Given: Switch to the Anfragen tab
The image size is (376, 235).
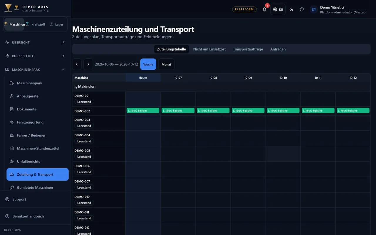Looking at the screenshot, I should point(278,49).
